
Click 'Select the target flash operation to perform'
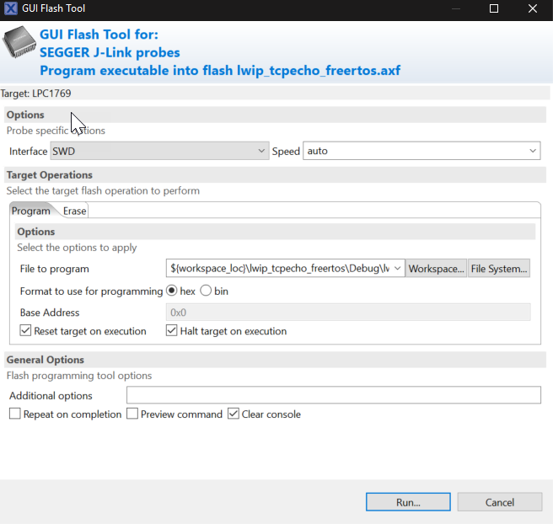click(x=103, y=190)
